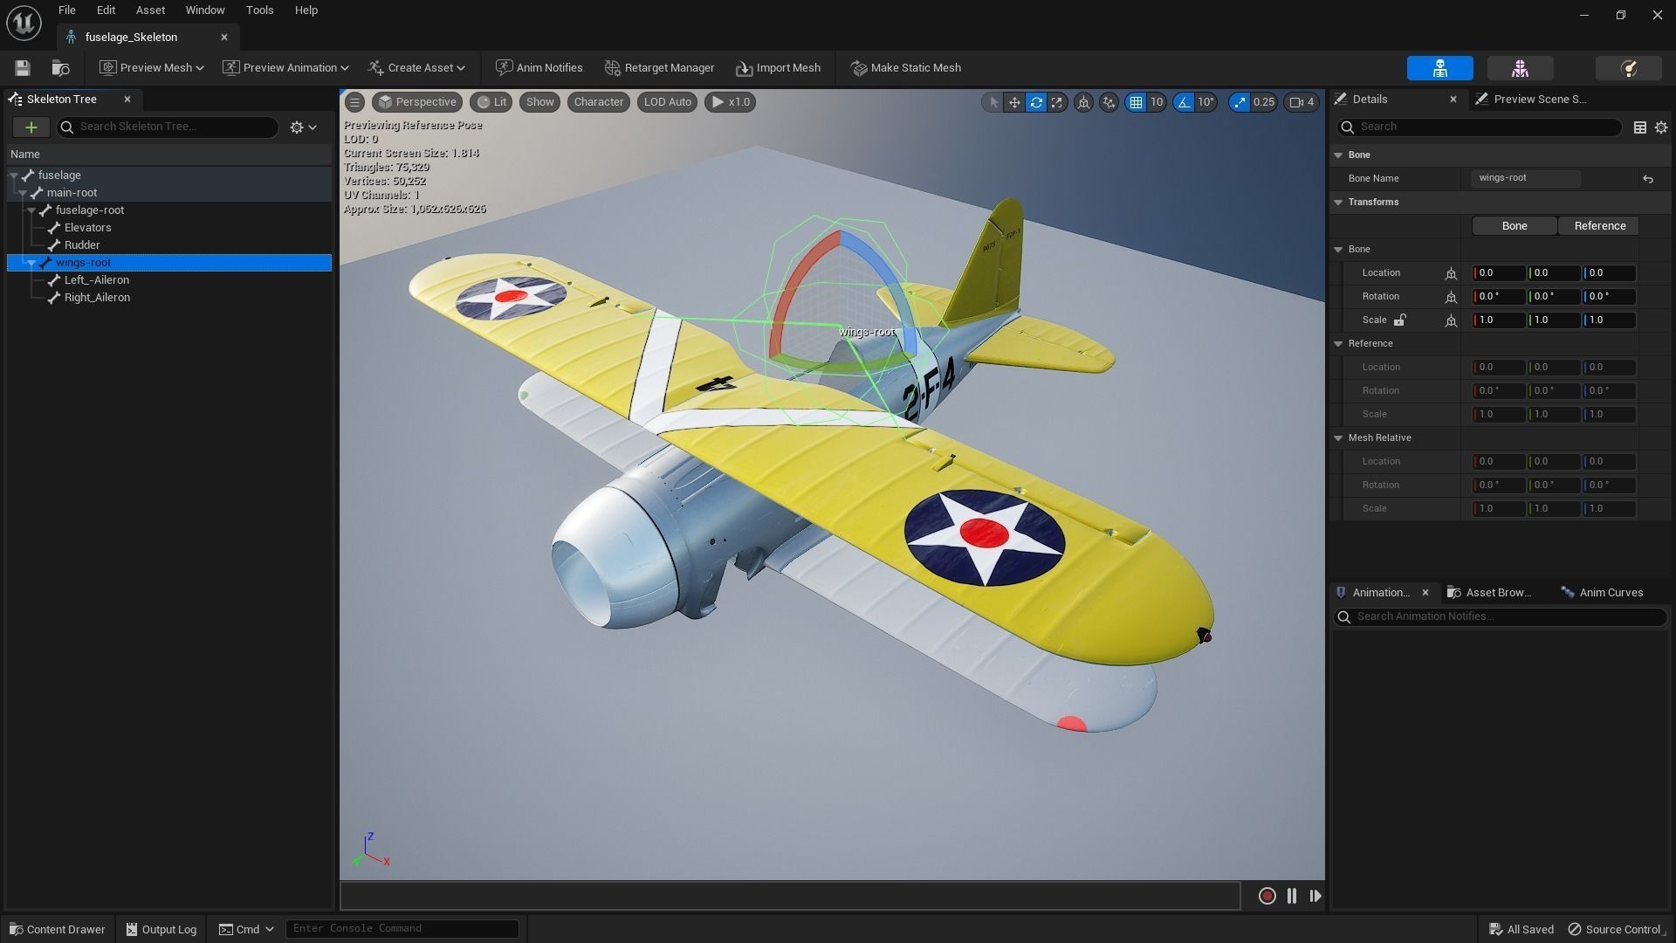The width and height of the screenshot is (1676, 943).
Task: Click Scale row retarget option icon
Action: [x=1451, y=320]
